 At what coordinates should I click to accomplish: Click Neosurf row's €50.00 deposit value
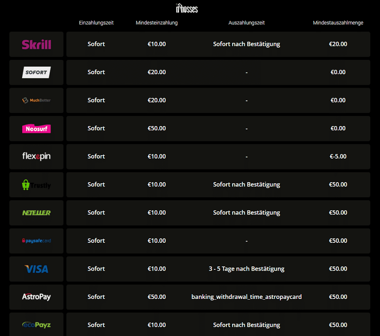click(x=157, y=128)
